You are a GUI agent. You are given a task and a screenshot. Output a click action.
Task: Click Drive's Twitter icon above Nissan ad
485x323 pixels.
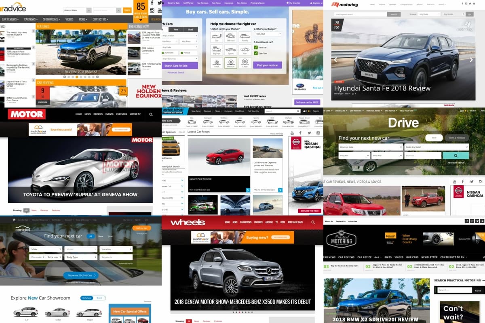click(471, 182)
